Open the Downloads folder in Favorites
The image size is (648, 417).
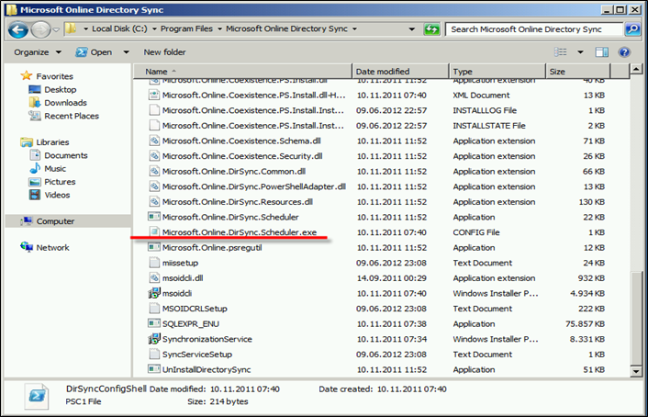64,103
